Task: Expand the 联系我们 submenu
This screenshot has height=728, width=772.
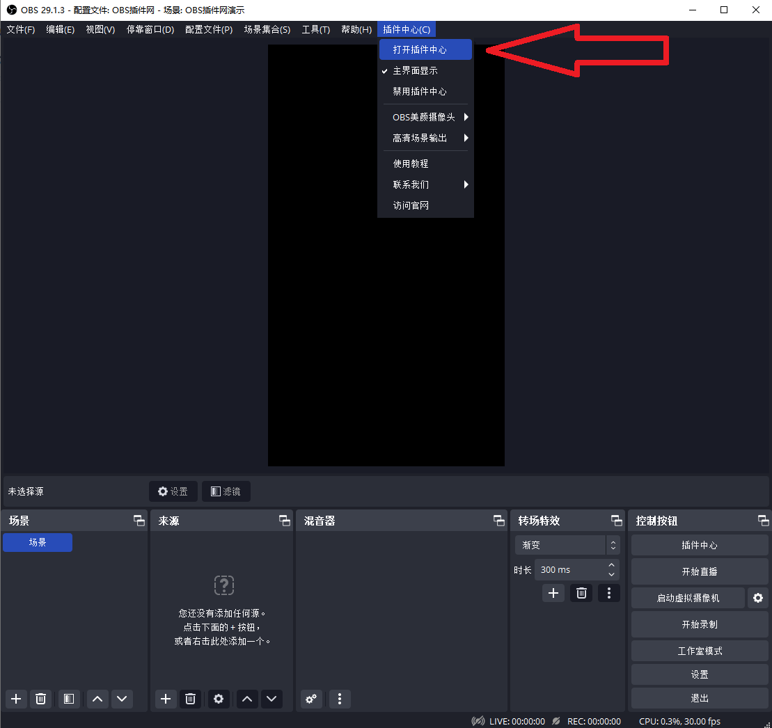Action: pyautogui.click(x=411, y=184)
